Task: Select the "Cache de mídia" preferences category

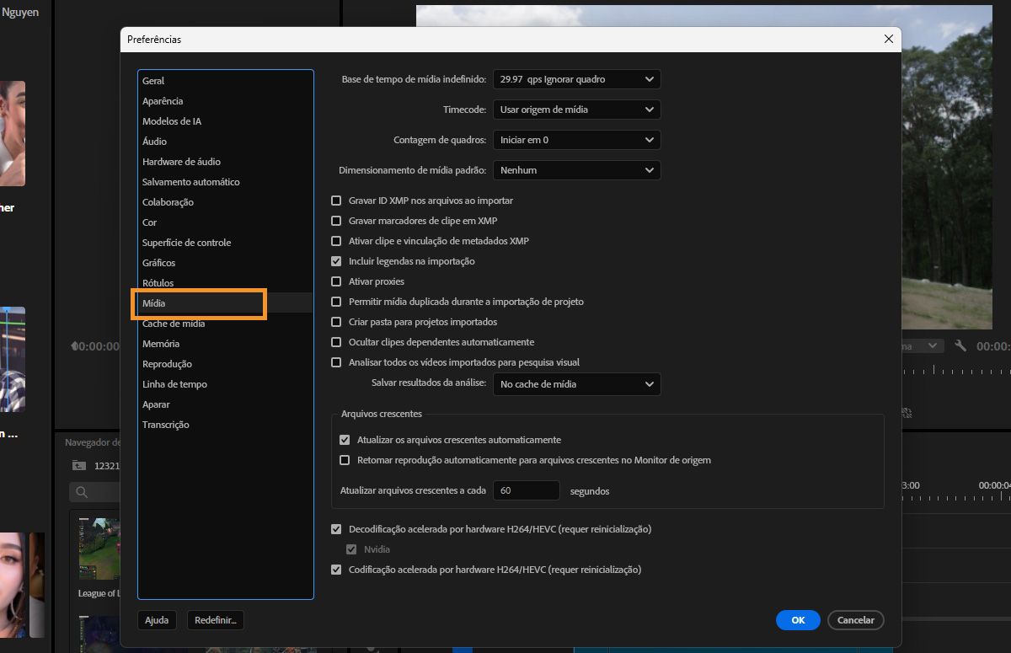Action: click(x=173, y=323)
